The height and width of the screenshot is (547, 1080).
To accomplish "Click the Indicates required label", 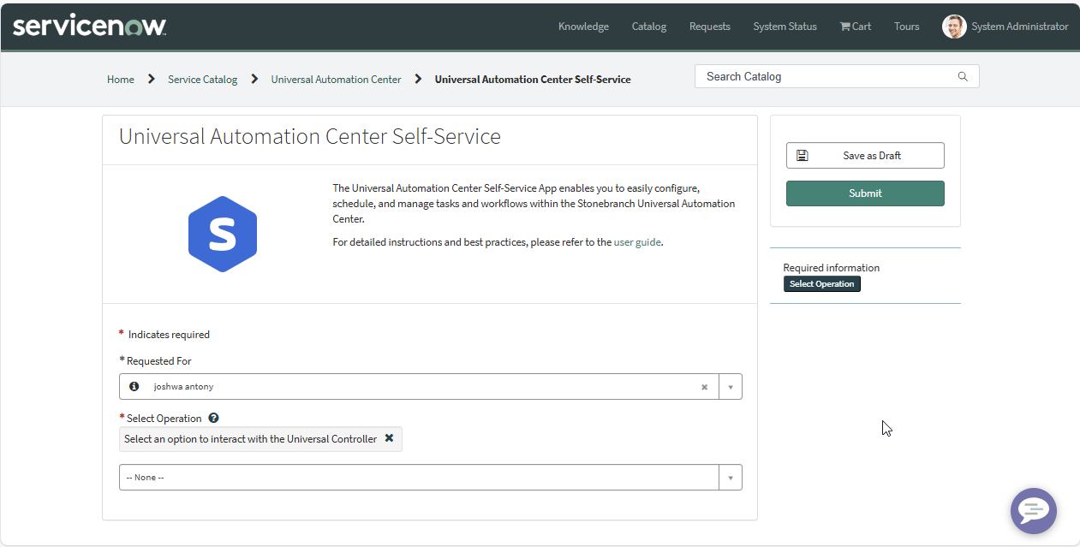I will click(x=169, y=335).
